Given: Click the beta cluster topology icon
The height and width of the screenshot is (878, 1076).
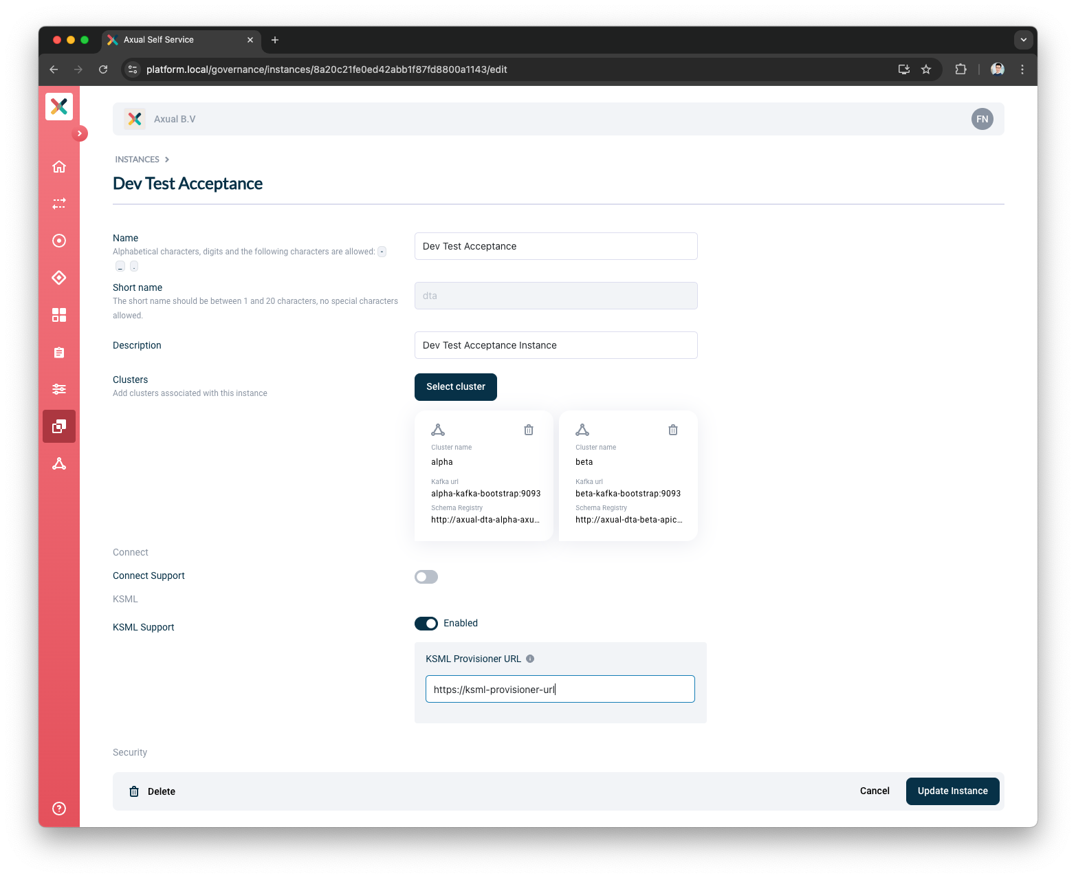Looking at the screenshot, I should (582, 430).
